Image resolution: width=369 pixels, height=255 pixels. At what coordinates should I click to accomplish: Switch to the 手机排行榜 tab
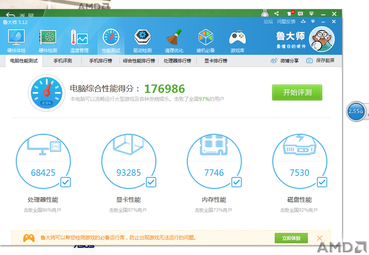(100, 61)
